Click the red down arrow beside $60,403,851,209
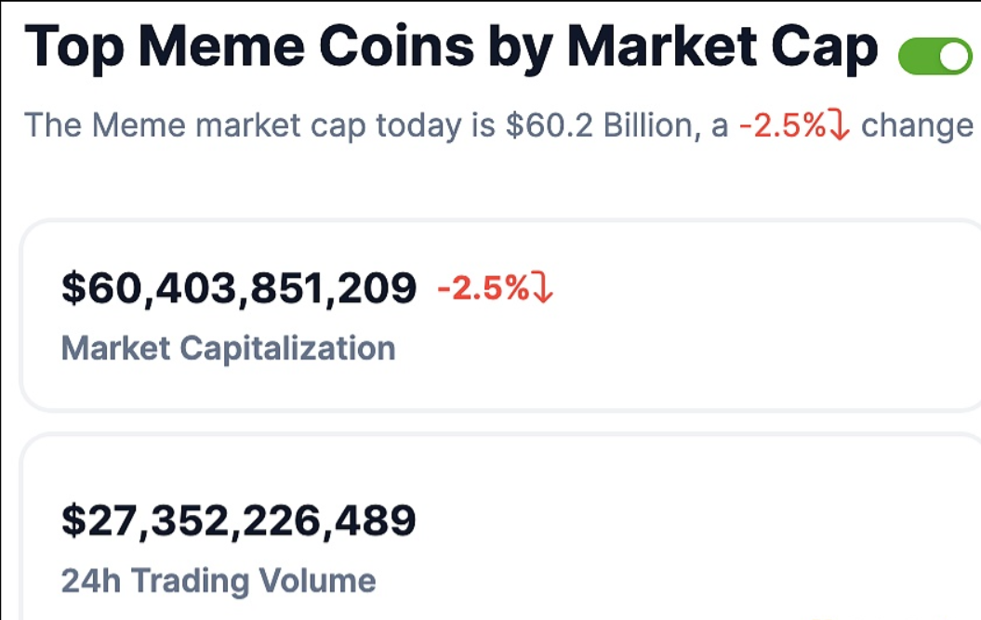The height and width of the screenshot is (620, 981). click(x=542, y=290)
